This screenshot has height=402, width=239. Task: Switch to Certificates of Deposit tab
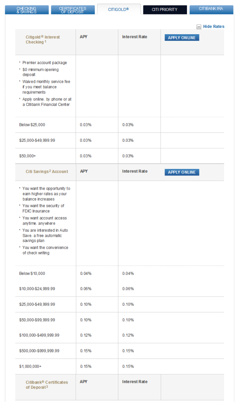(x=73, y=9)
